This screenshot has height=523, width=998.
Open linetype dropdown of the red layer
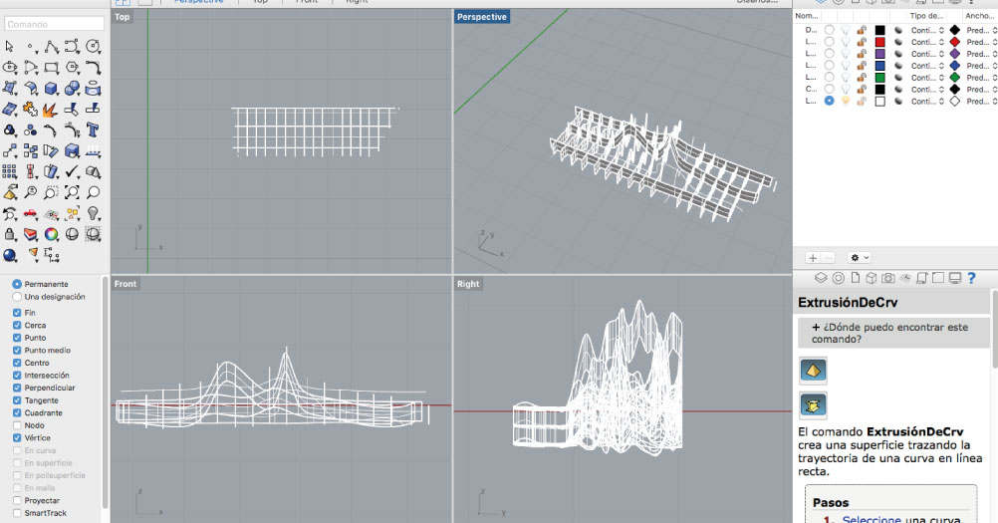pyautogui.click(x=926, y=42)
